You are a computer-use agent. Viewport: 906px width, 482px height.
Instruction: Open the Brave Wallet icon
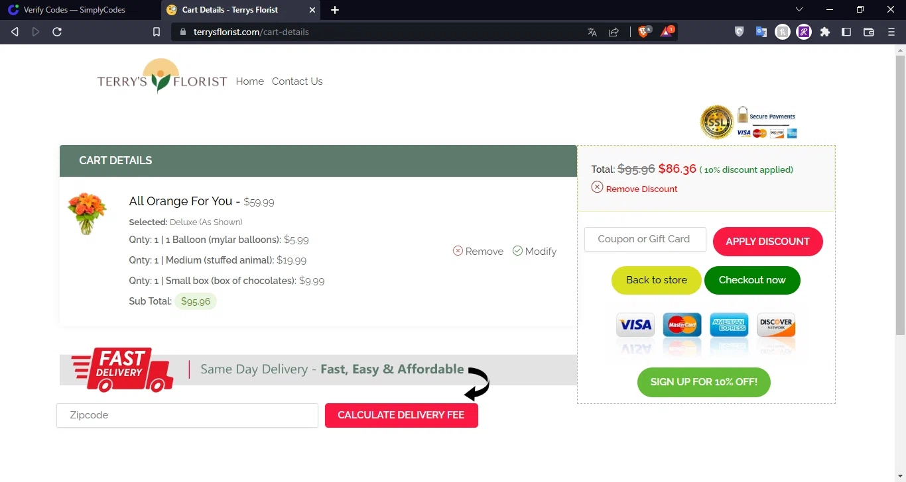tap(869, 32)
